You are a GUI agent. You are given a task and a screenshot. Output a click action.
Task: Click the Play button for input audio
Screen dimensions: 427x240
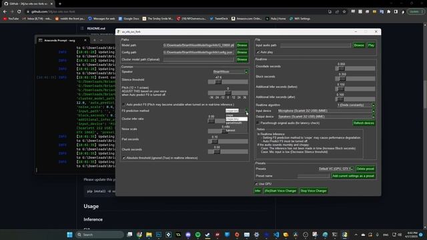(x=371, y=45)
